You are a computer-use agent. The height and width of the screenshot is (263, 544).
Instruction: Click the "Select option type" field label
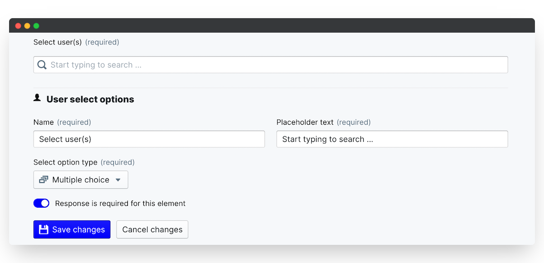(x=65, y=162)
